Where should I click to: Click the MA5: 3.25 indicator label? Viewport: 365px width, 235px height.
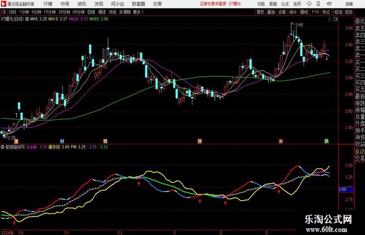pyautogui.click(x=38, y=19)
